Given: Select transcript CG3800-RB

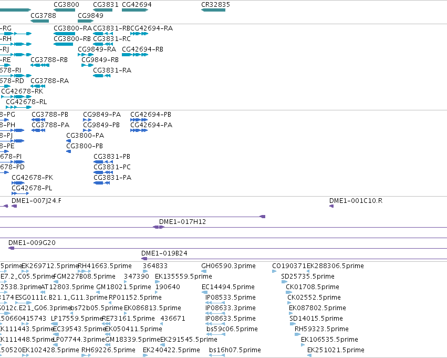Looking at the screenshot, I should pyautogui.click(x=63, y=44).
